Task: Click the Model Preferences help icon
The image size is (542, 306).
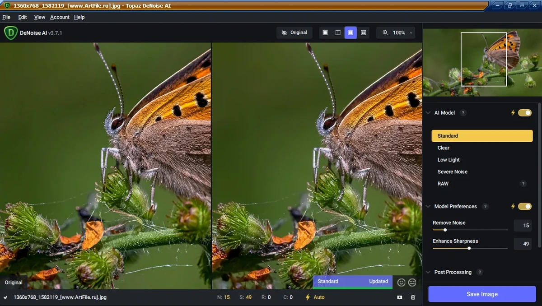Action: click(486, 206)
